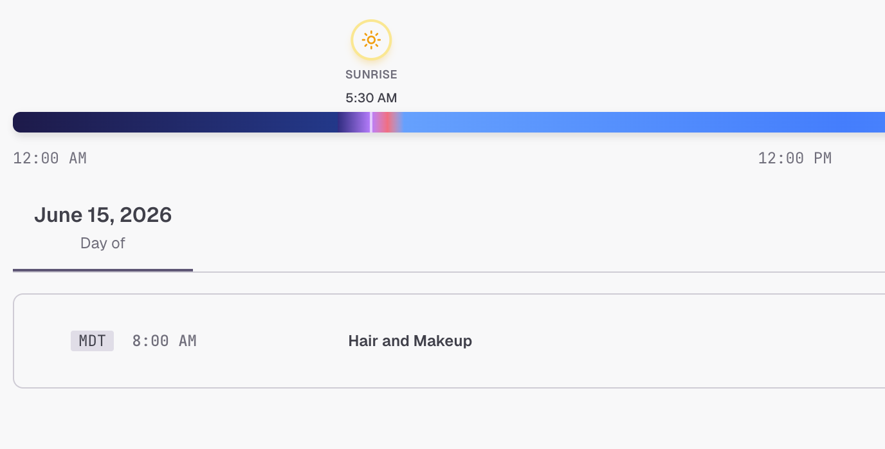Click the MDT timezone badge

click(92, 341)
